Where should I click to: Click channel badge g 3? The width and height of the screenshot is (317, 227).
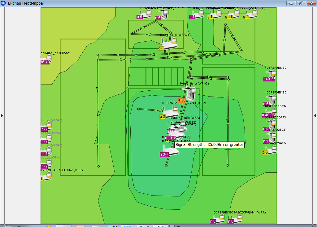163,117
